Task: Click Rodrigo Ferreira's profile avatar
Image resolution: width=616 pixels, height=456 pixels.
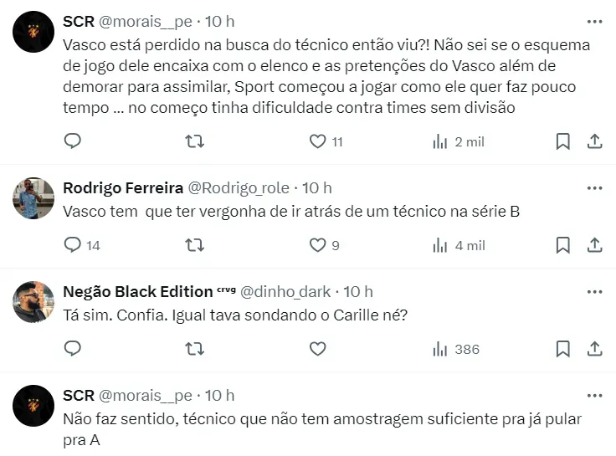Action: coord(33,198)
